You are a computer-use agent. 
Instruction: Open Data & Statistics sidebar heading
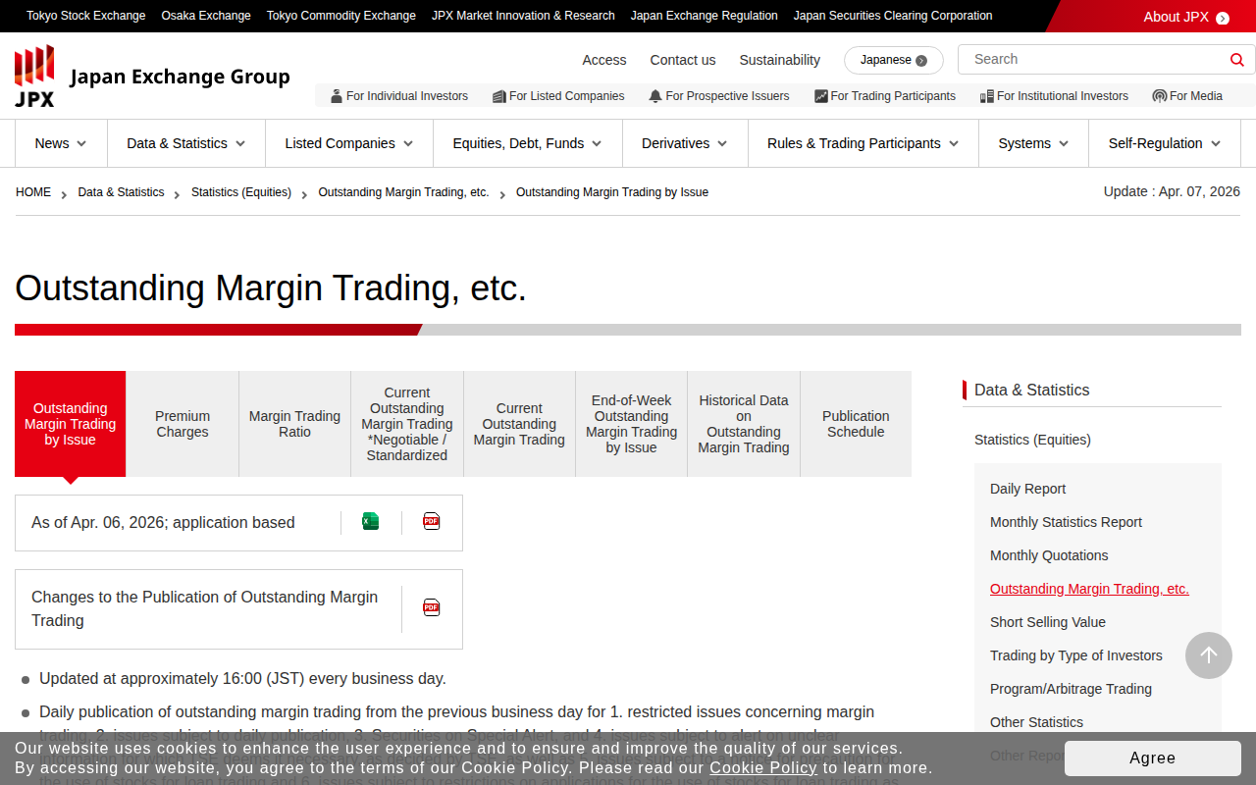click(1032, 390)
